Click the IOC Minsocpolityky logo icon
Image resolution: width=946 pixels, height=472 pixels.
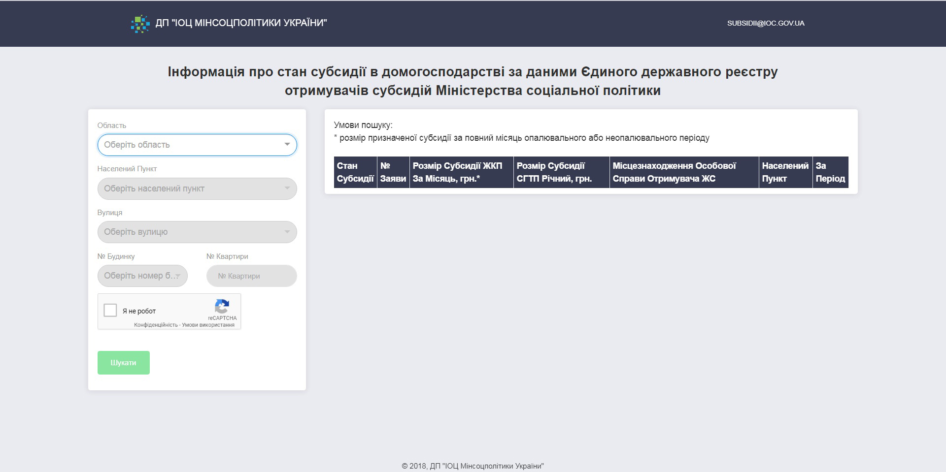pos(140,24)
